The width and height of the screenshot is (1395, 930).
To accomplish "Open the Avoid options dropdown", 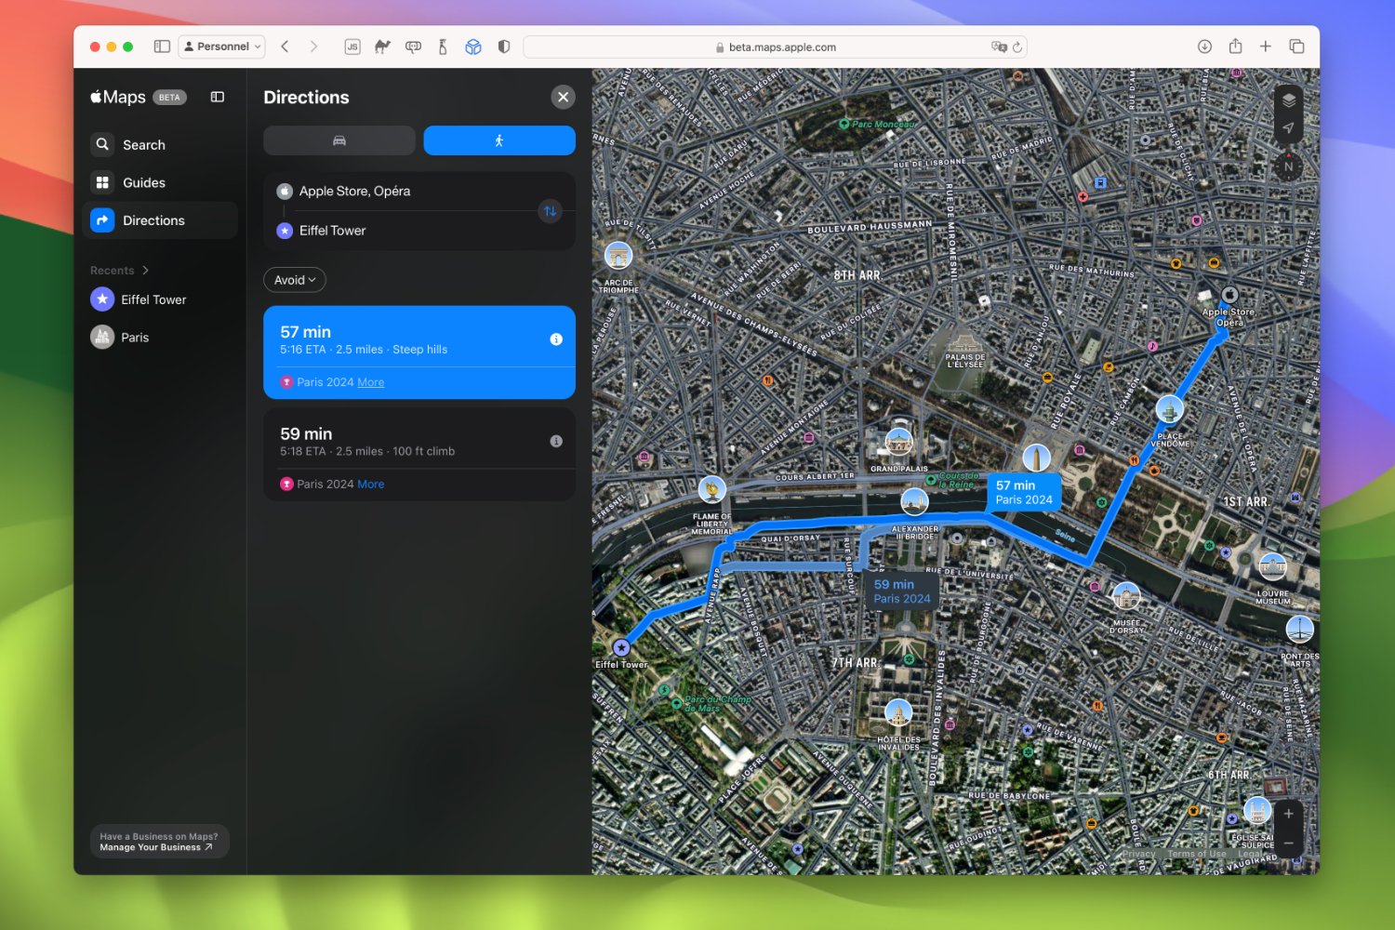I will 295,280.
